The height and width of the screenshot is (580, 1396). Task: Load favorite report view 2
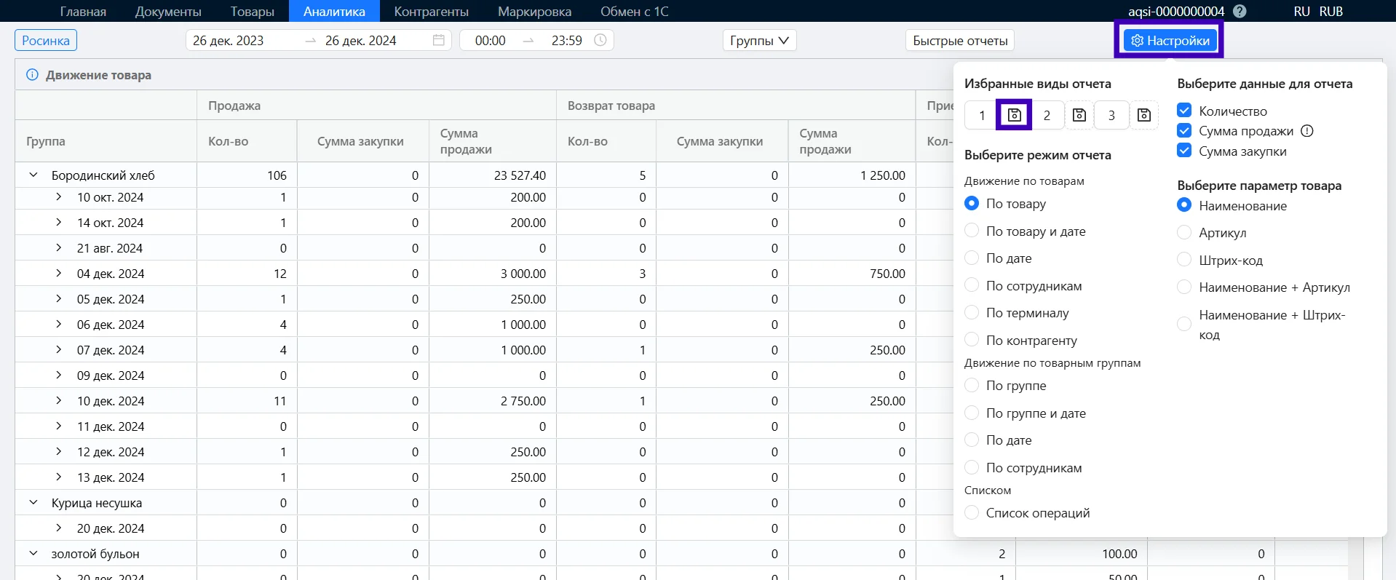(x=1047, y=115)
